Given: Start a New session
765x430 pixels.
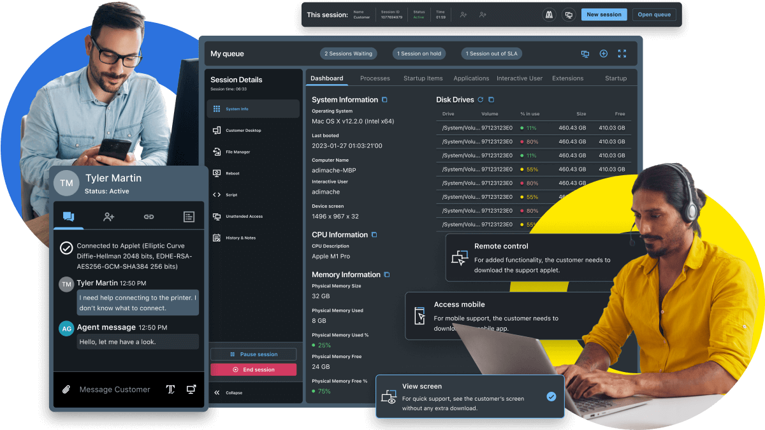Looking at the screenshot, I should 604,14.
